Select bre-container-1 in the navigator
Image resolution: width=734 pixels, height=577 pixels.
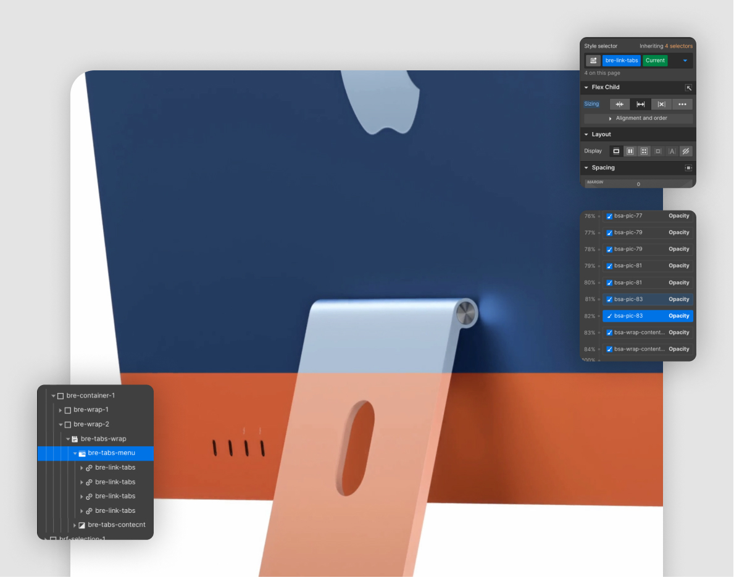90,396
